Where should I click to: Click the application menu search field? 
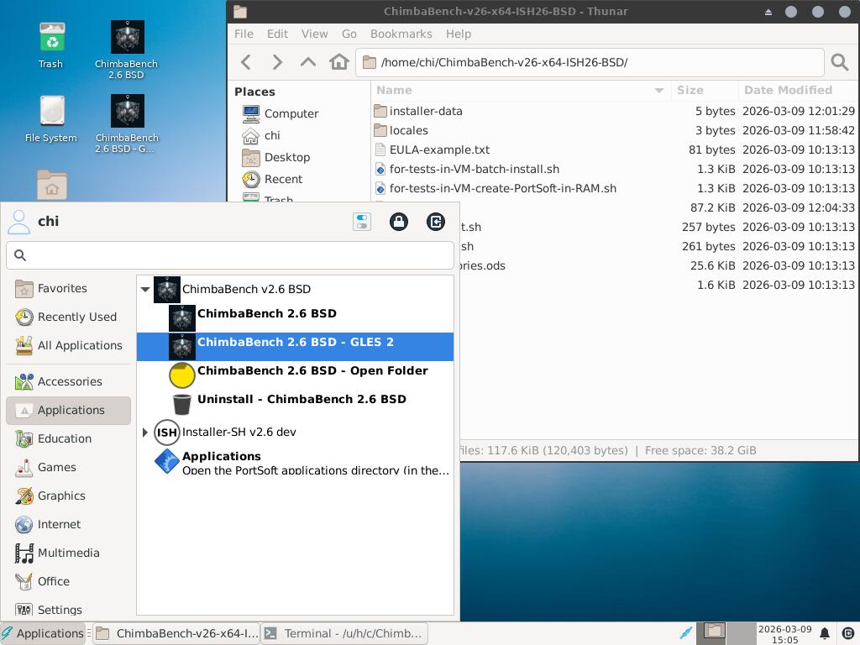230,255
